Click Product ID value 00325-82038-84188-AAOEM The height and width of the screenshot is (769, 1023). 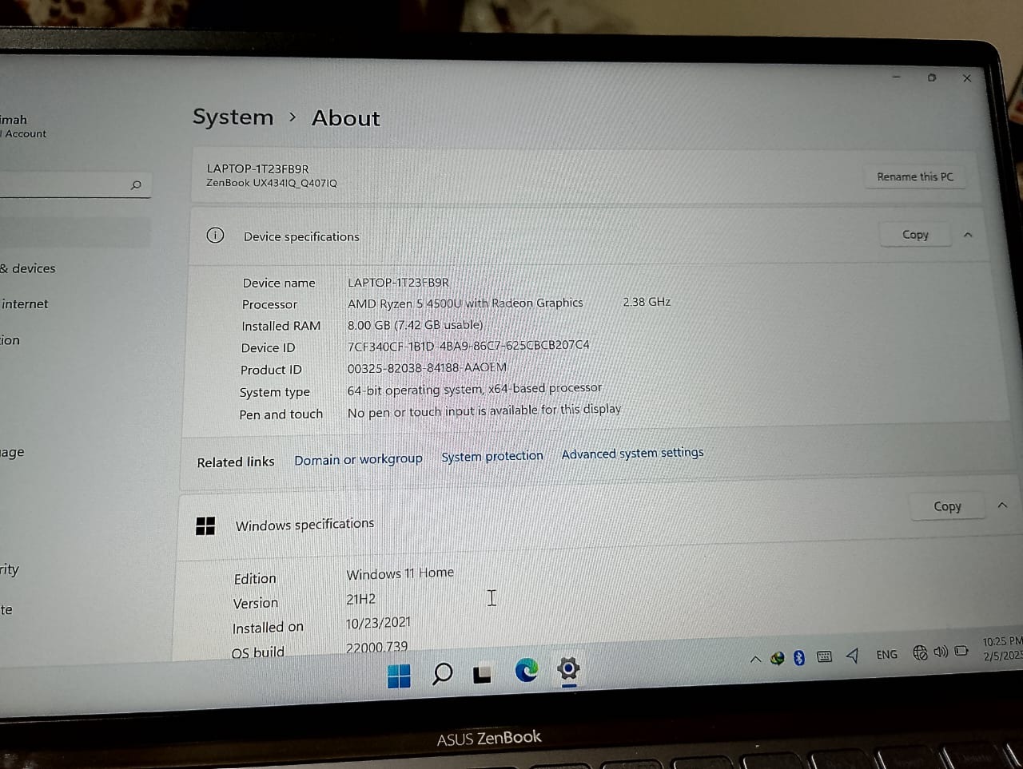pyautogui.click(x=427, y=367)
